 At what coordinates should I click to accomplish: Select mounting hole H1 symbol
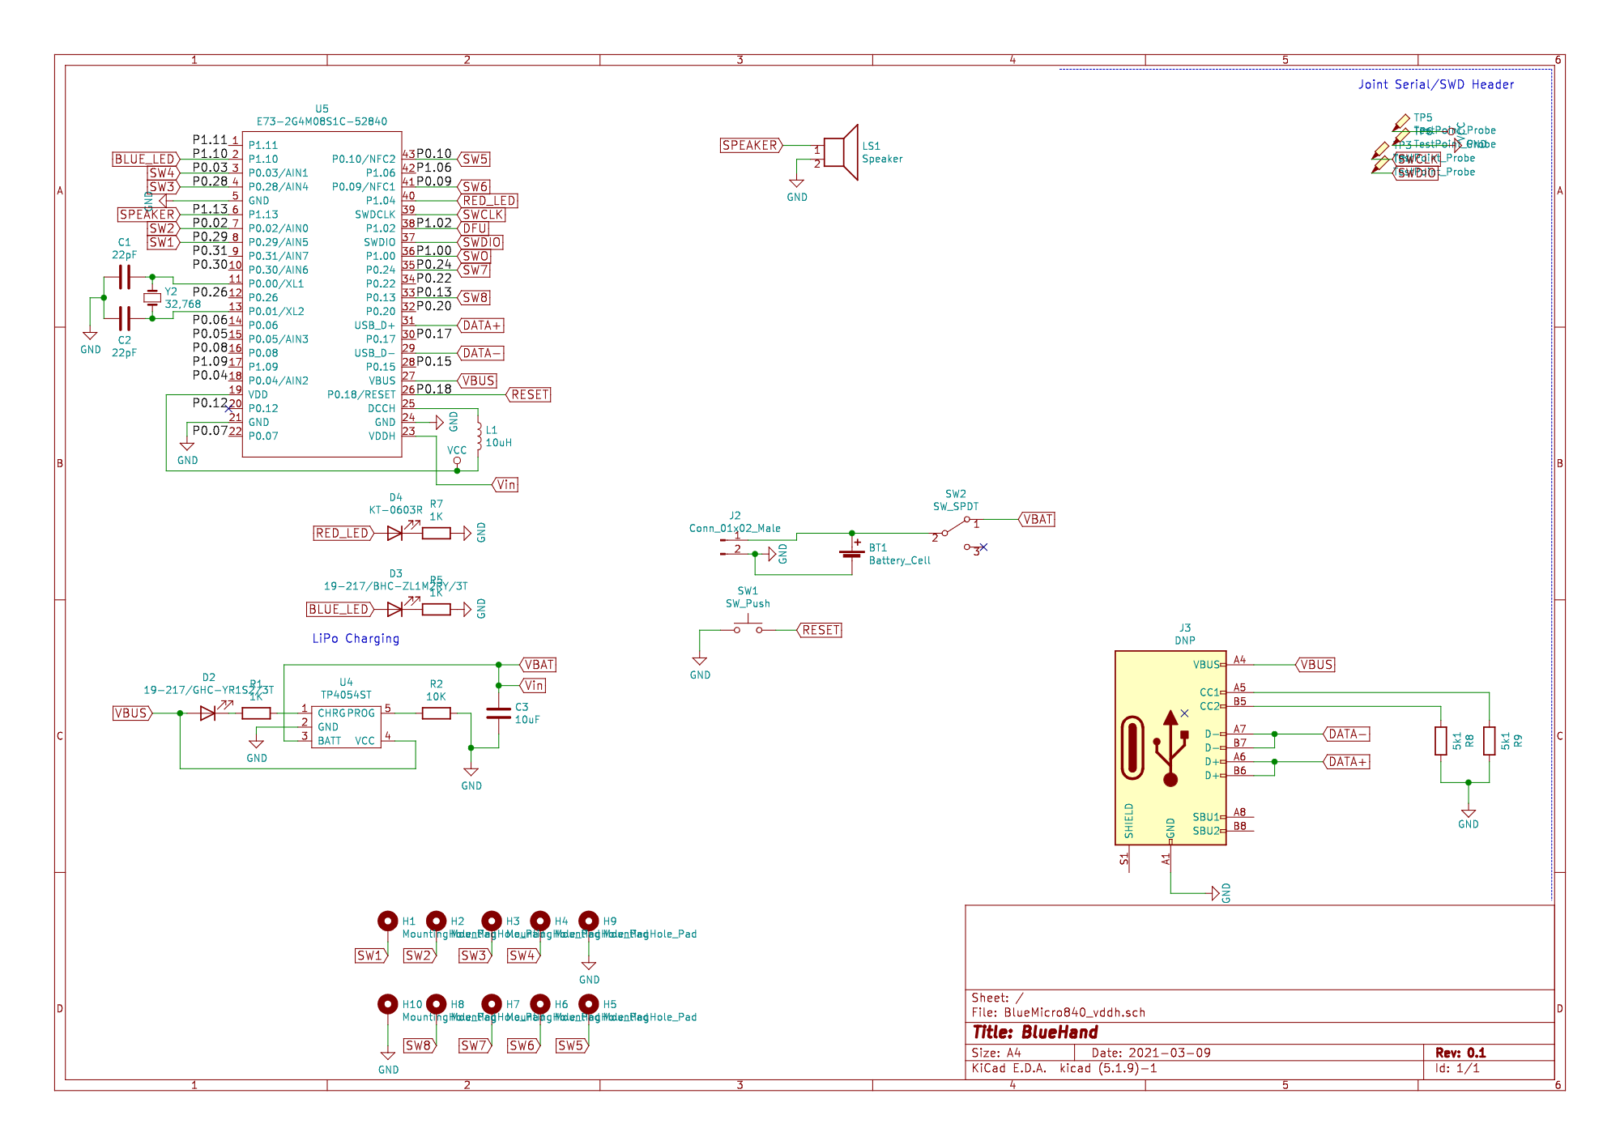(388, 921)
